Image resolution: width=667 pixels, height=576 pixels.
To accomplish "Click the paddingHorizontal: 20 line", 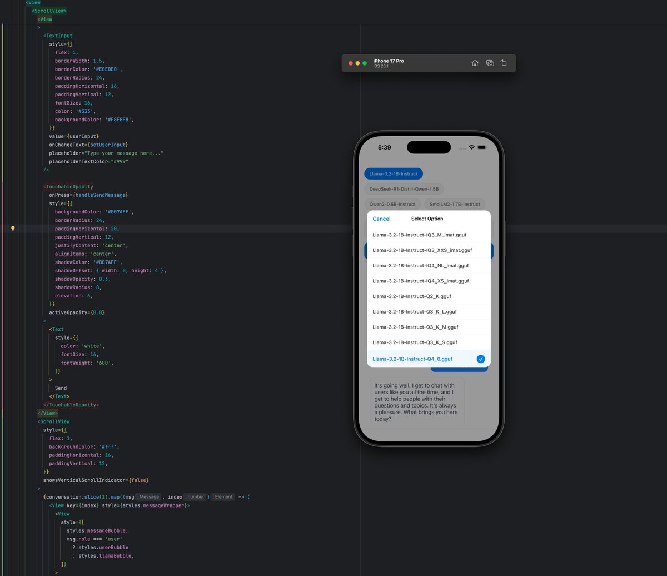I will point(87,229).
